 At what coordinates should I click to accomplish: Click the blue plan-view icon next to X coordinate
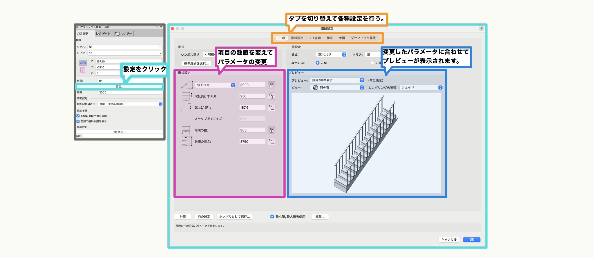point(83,63)
